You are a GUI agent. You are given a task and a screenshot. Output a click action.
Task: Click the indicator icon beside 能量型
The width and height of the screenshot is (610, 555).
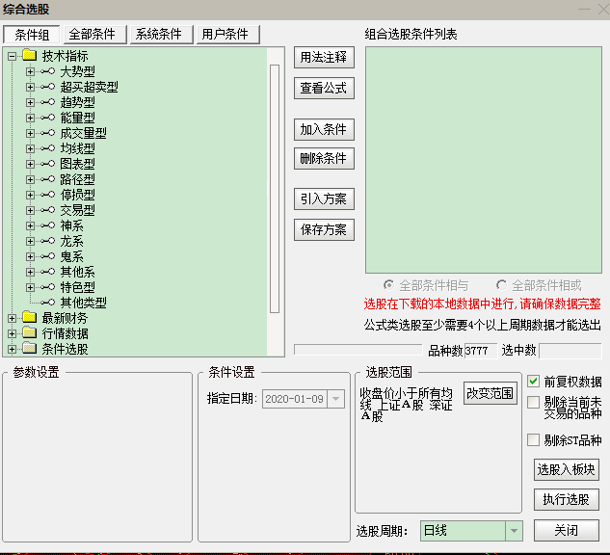pos(47,118)
